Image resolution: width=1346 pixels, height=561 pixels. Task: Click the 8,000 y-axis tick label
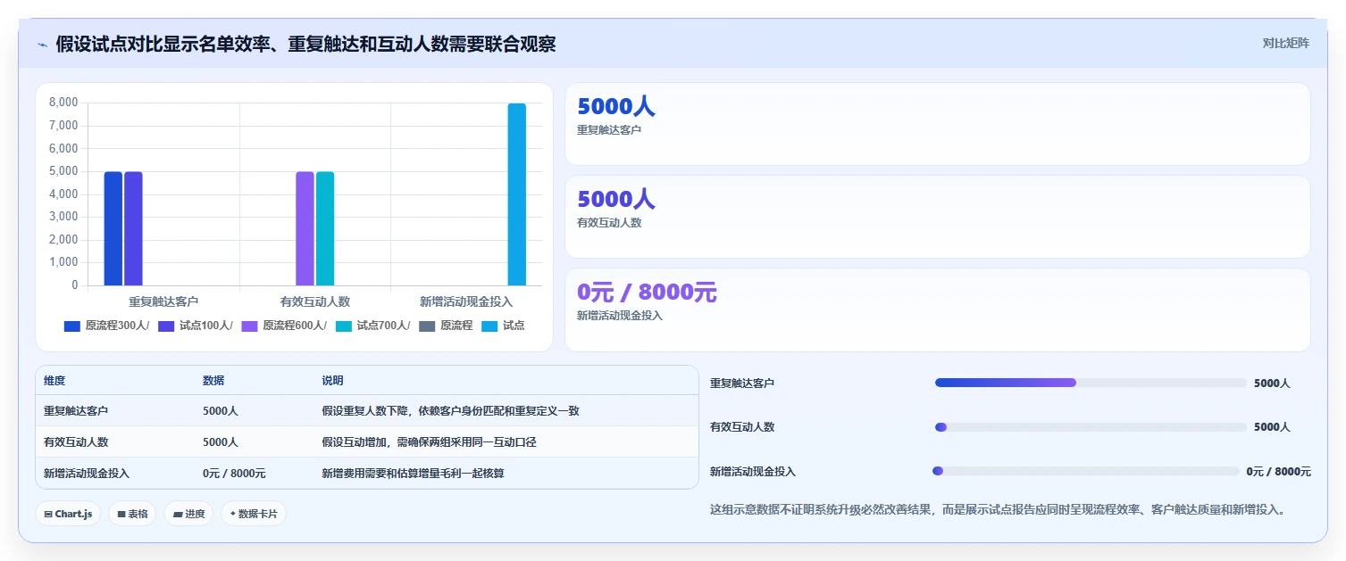[x=63, y=103]
